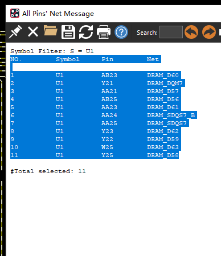221x256 pixels.
Task: Save report with the floppy disk icon
Action: [x=68, y=32]
